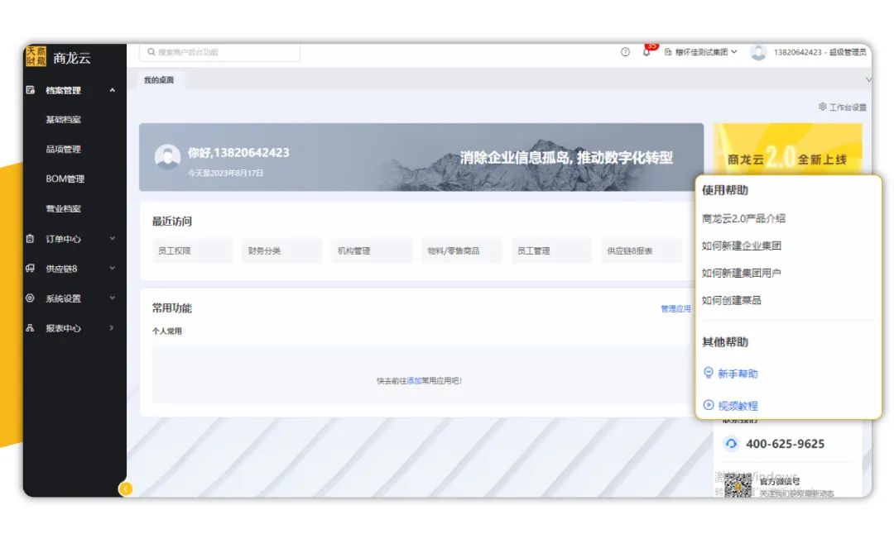This screenshot has width=894, height=548.
Task: Open the 物料/零售商品 recent item
Action: tap(461, 250)
